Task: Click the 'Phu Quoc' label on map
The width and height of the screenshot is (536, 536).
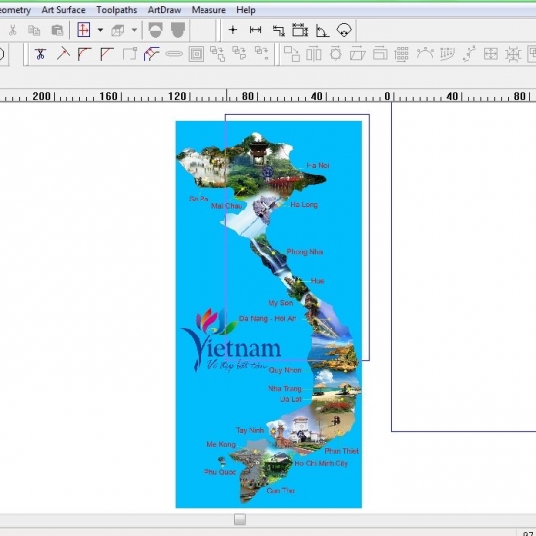Action: 220,472
